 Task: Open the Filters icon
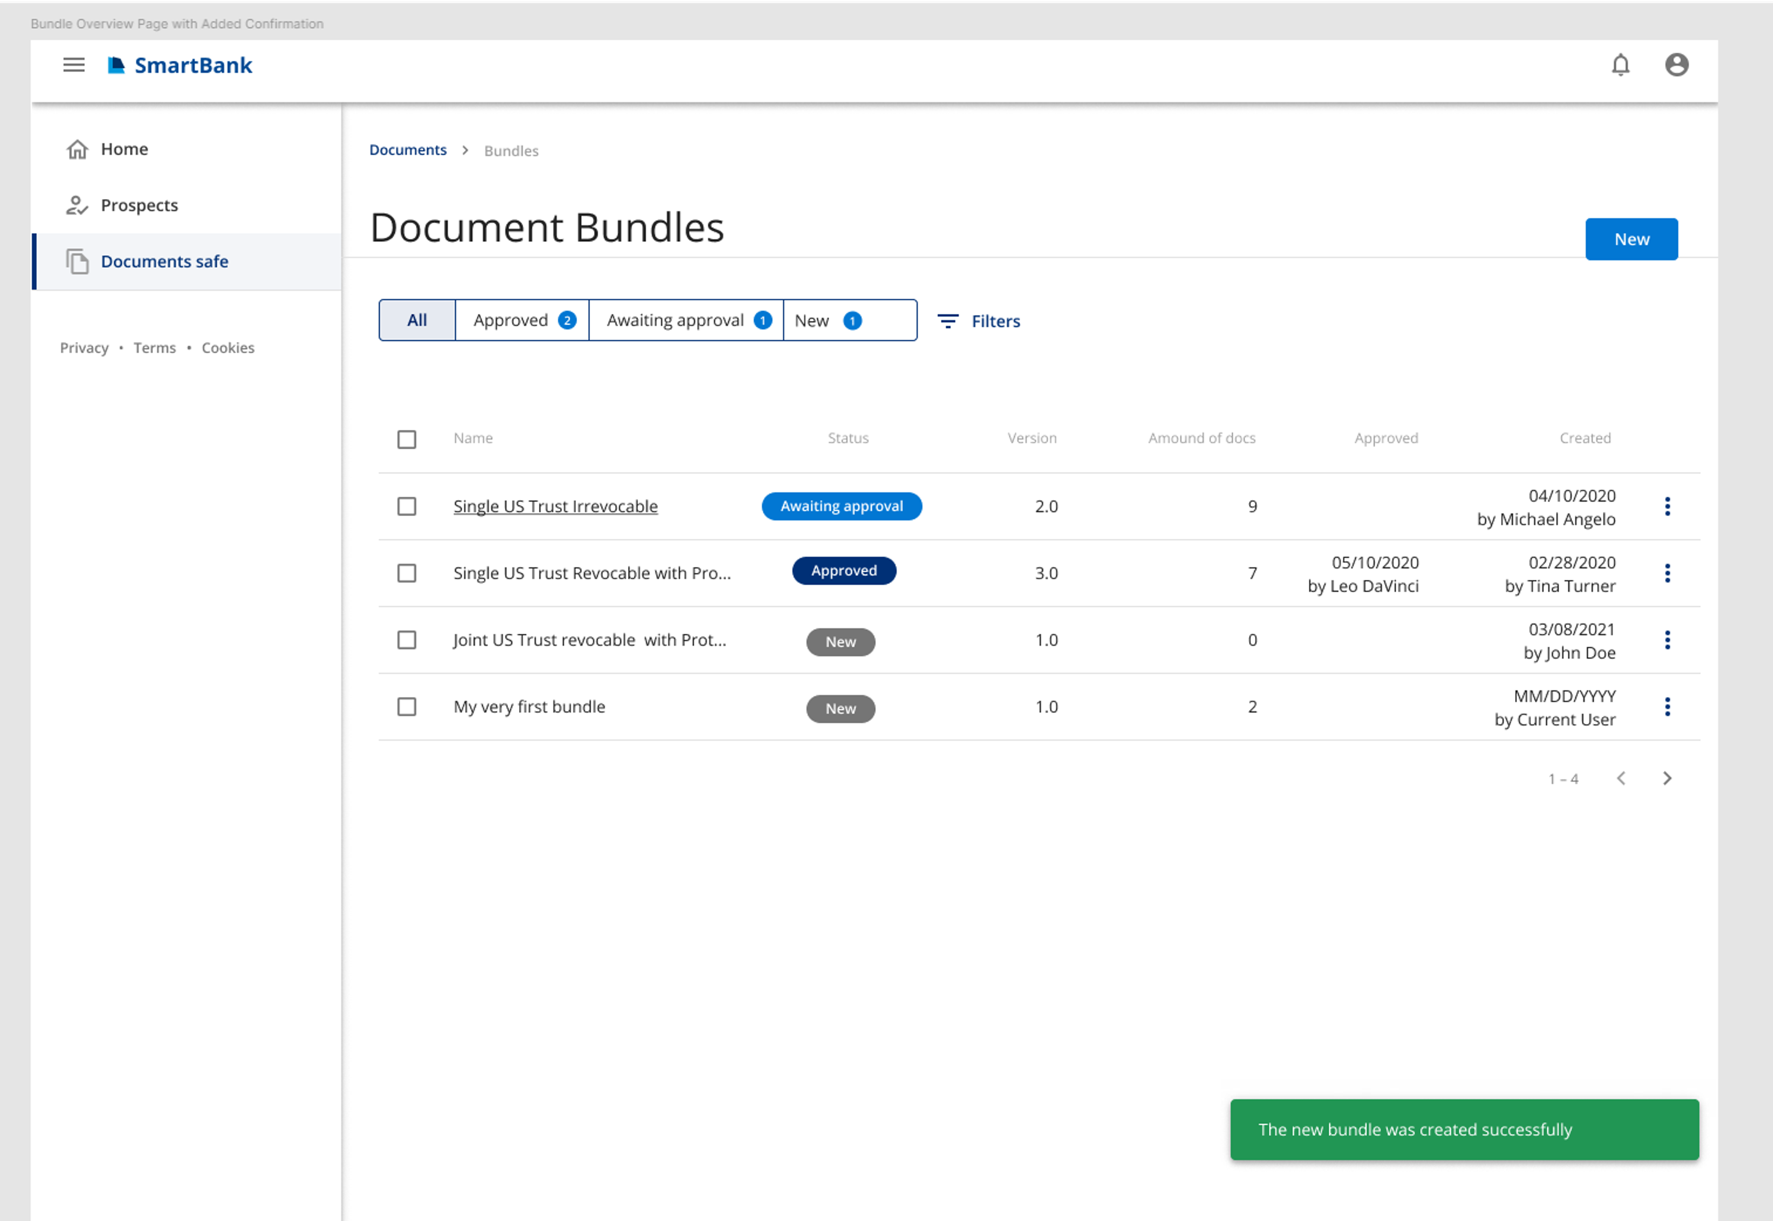click(x=947, y=321)
